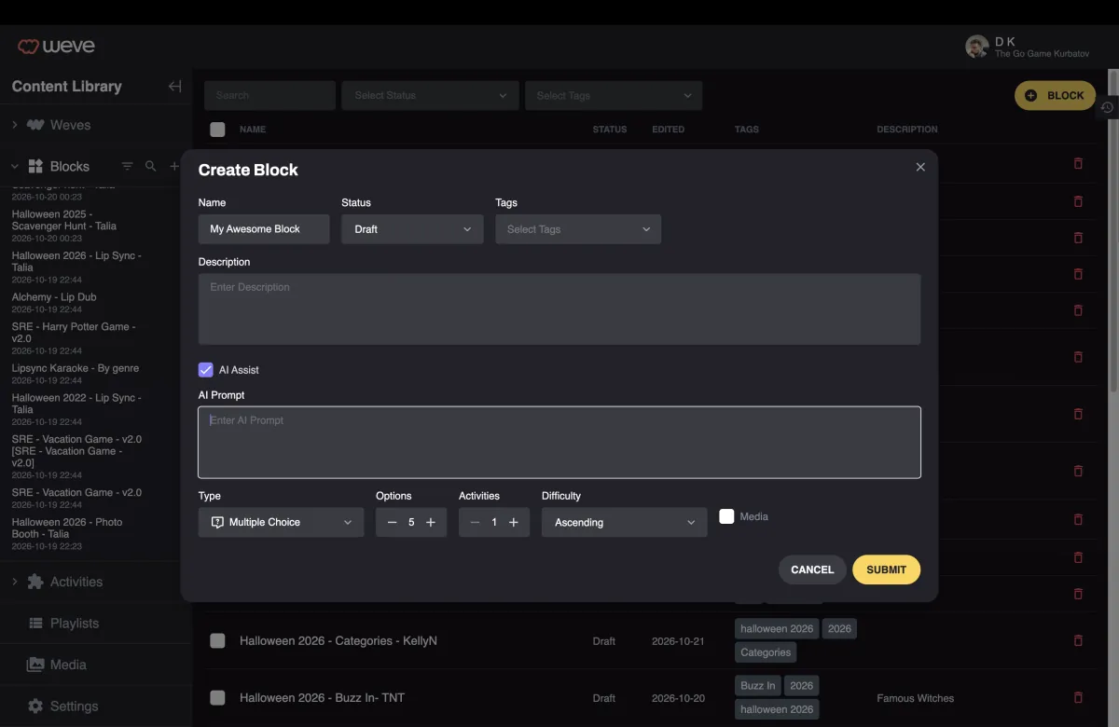1119x727 pixels.
Task: Open the Type dropdown showing Multiple Choice
Action: 281,522
